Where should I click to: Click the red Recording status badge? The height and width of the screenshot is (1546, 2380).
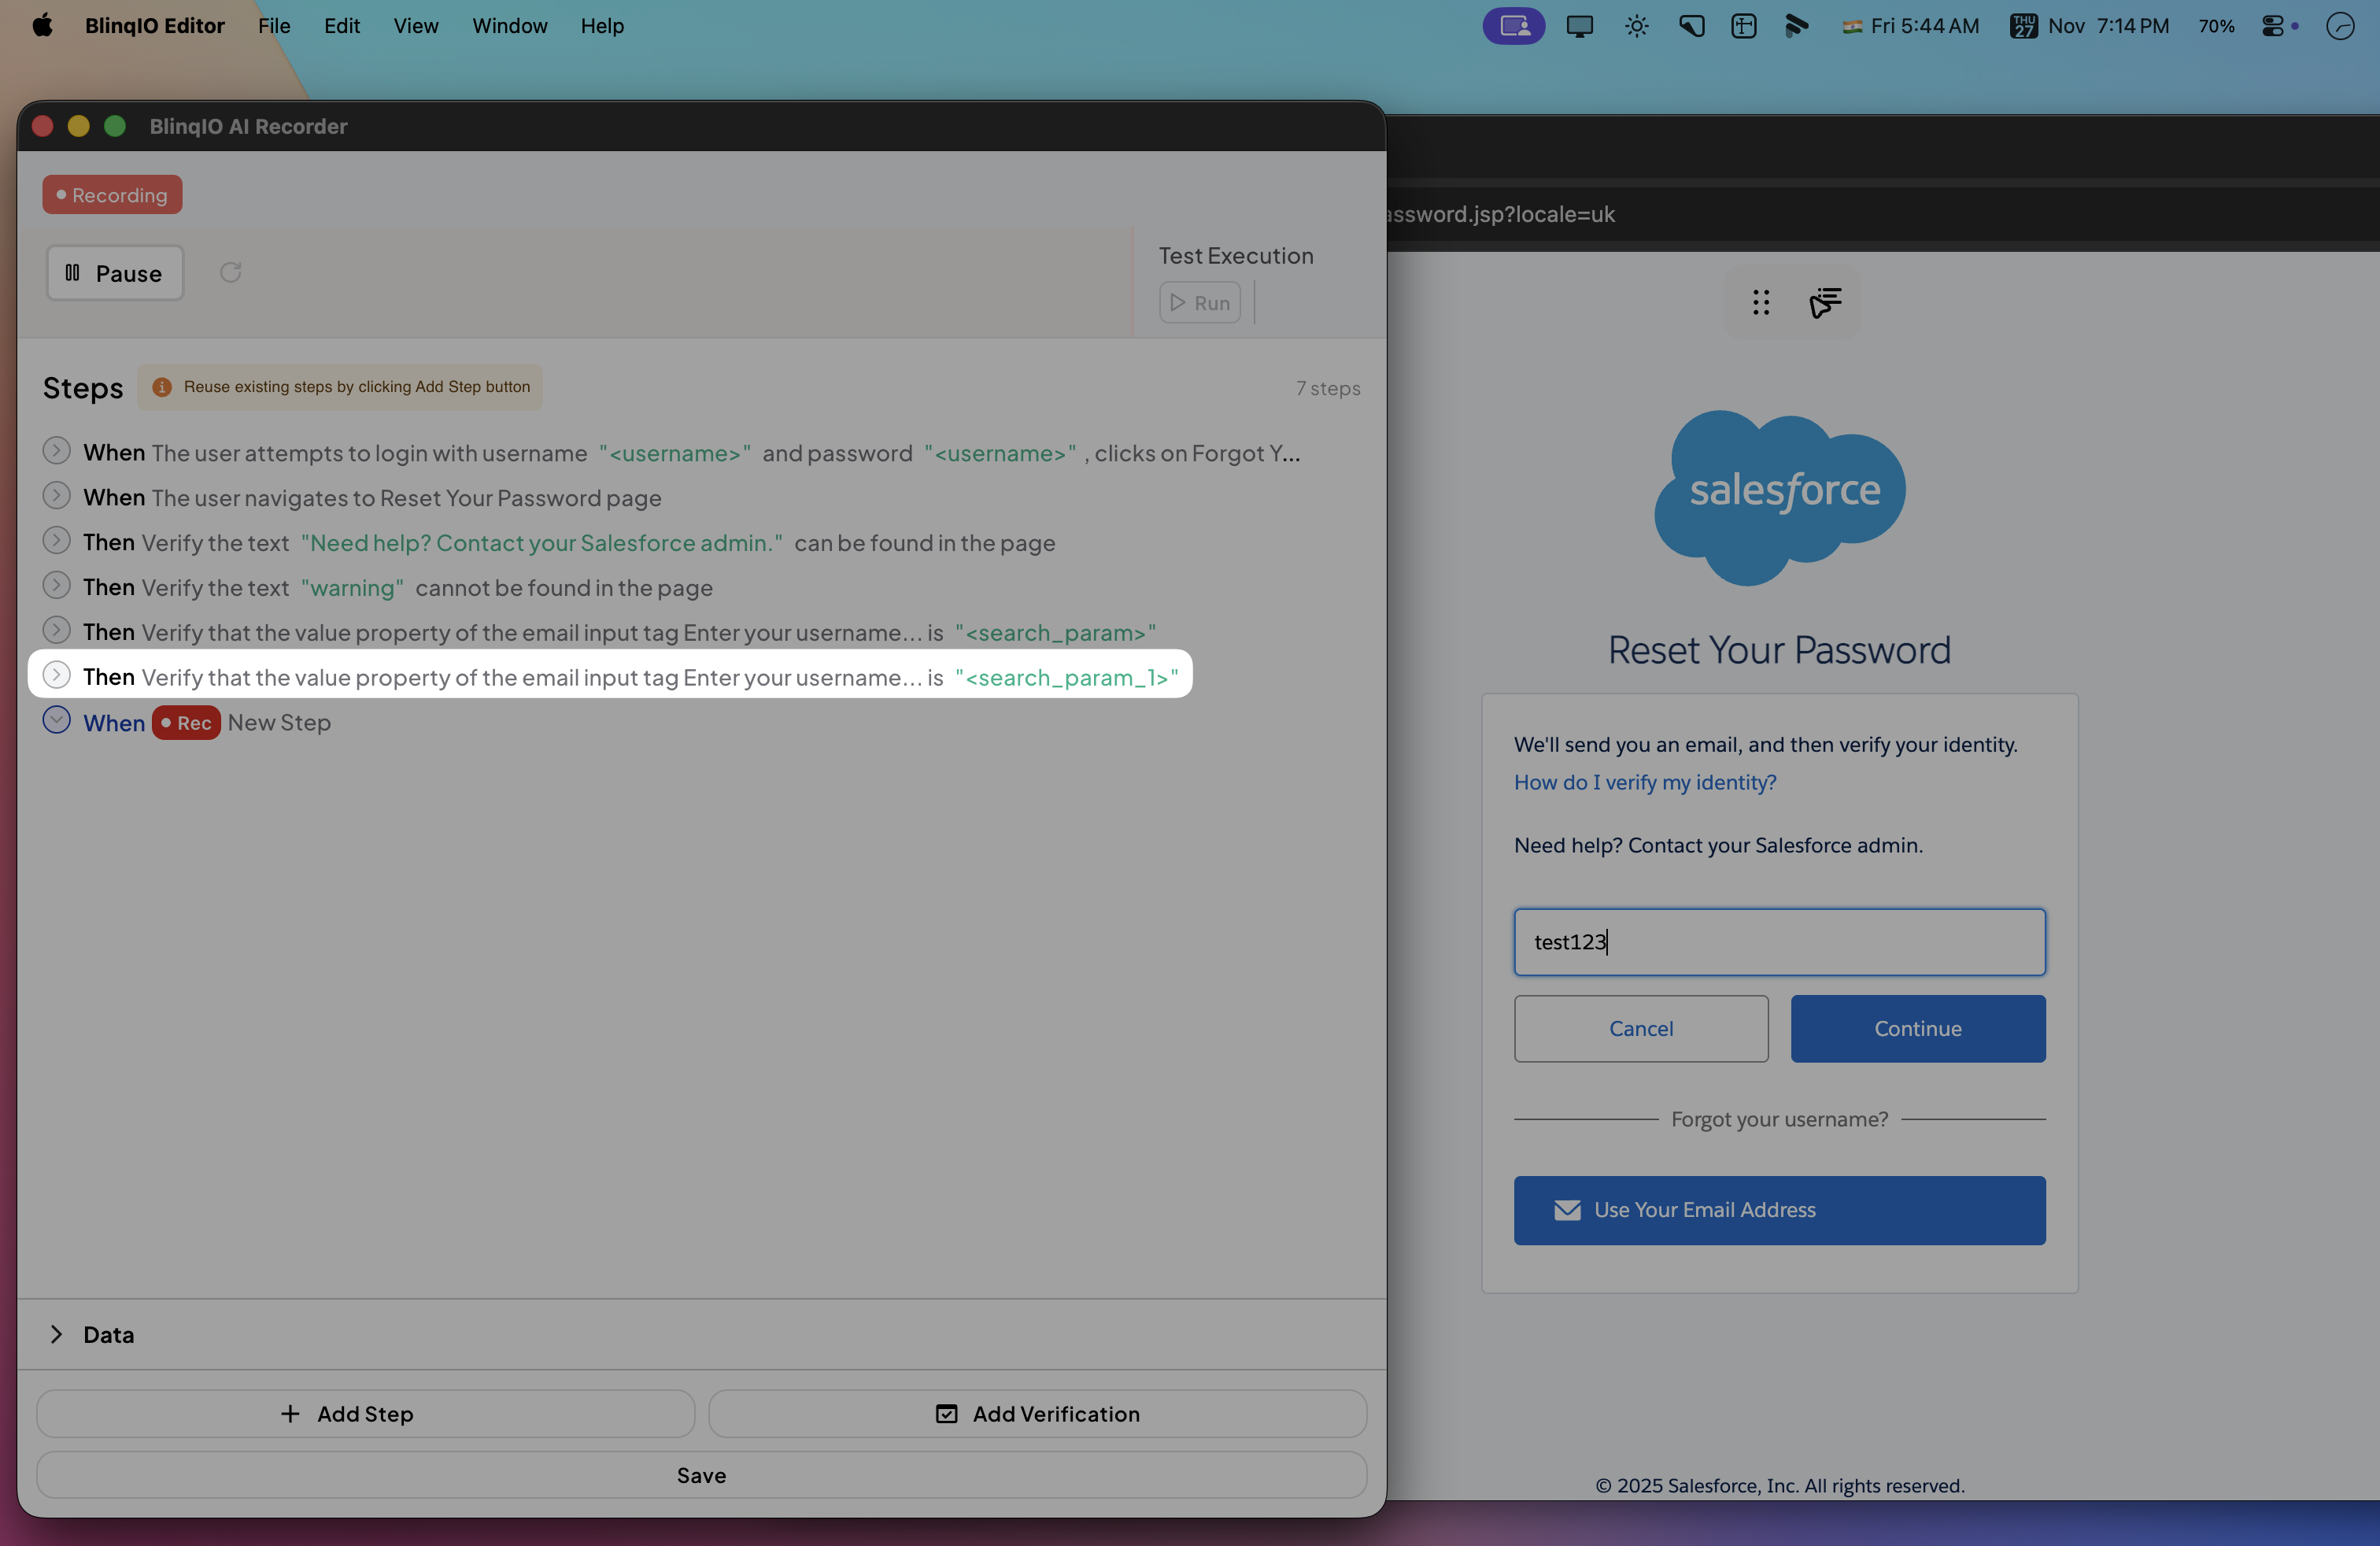pos(112,195)
